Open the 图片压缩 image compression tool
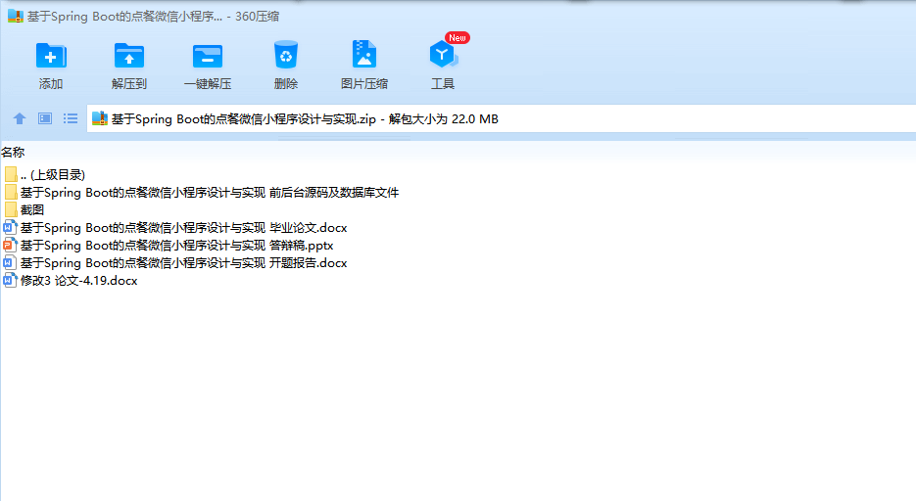 [363, 55]
